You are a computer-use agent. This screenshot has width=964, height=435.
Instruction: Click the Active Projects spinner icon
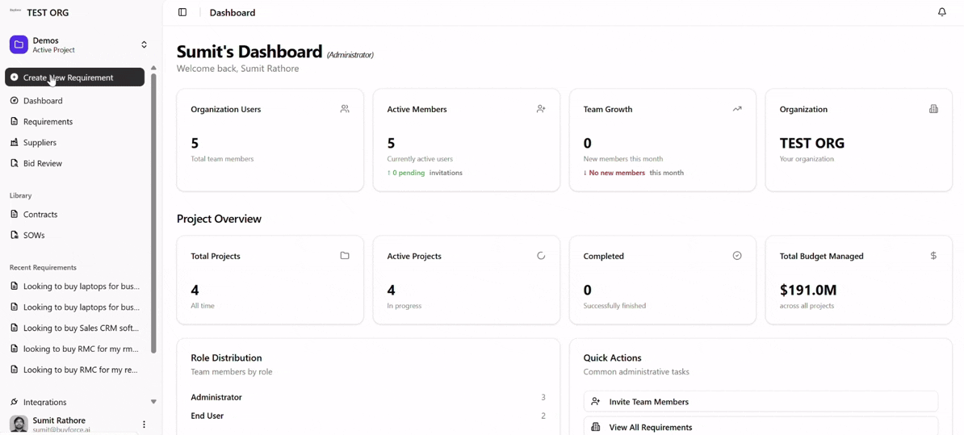(541, 256)
